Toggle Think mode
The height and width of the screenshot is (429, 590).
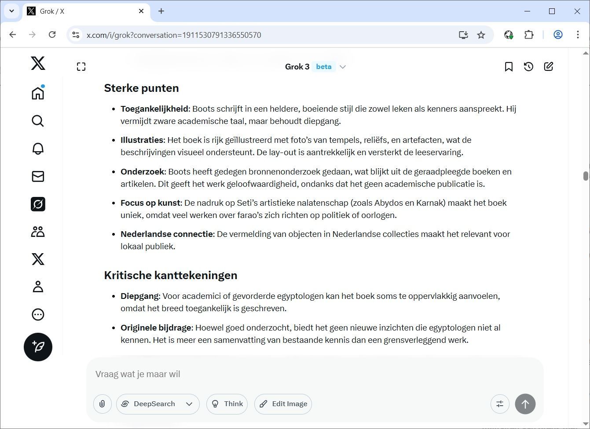click(x=227, y=404)
